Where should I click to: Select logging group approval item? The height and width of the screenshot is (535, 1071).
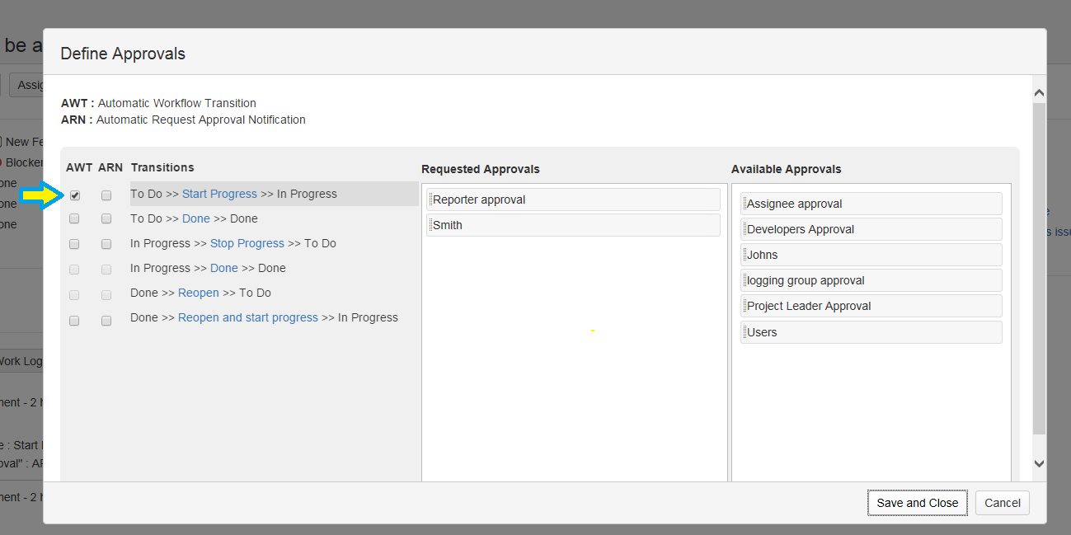click(871, 280)
